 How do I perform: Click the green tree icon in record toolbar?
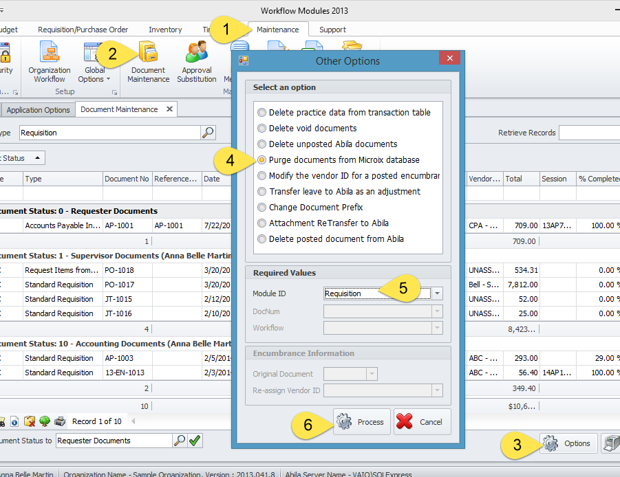coord(45,421)
